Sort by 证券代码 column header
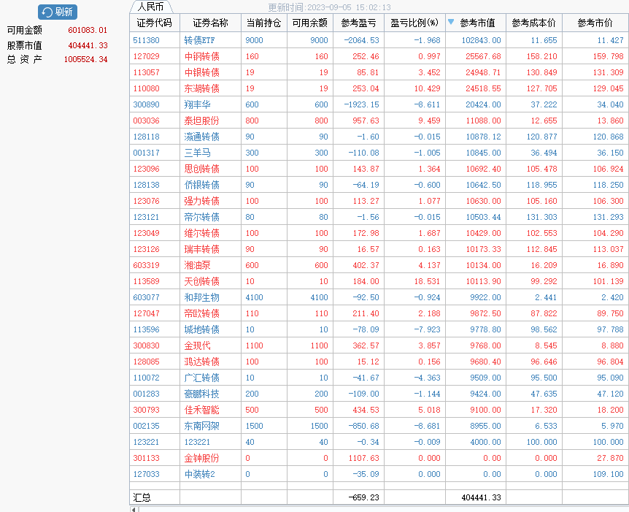This screenshot has width=629, height=512. (x=154, y=23)
